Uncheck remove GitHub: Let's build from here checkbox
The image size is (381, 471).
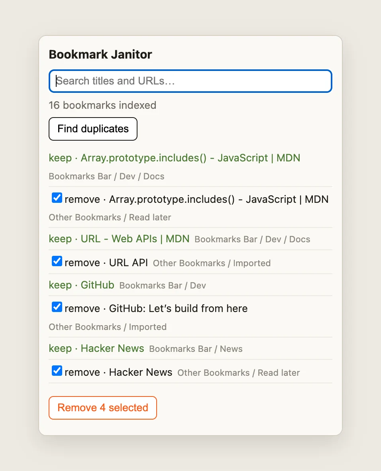(57, 307)
